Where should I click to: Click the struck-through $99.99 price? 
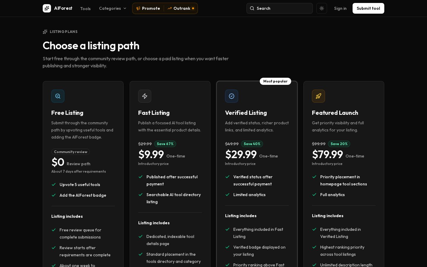(319, 144)
